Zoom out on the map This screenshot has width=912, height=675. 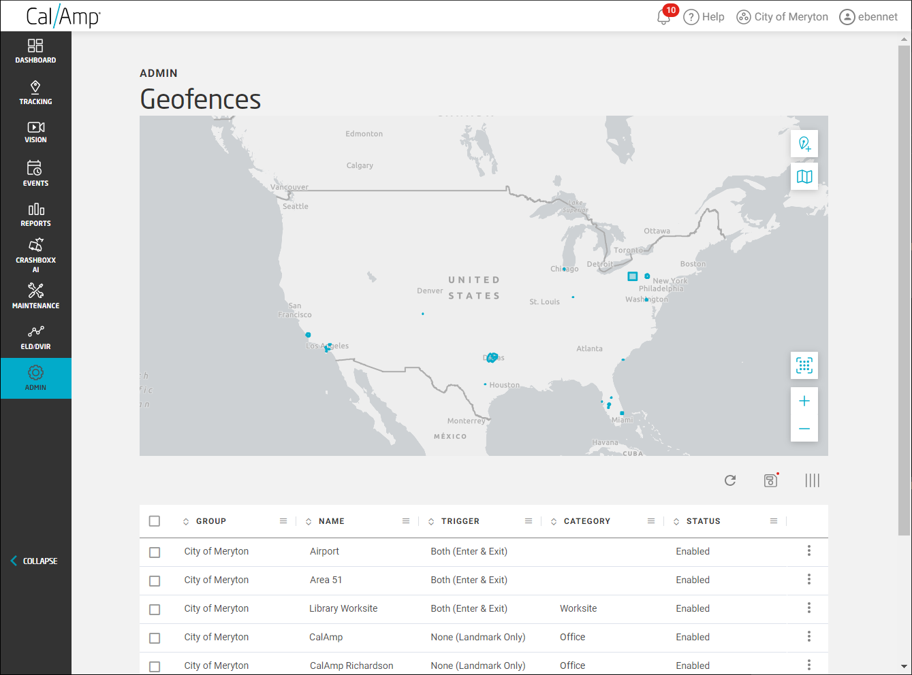point(804,429)
